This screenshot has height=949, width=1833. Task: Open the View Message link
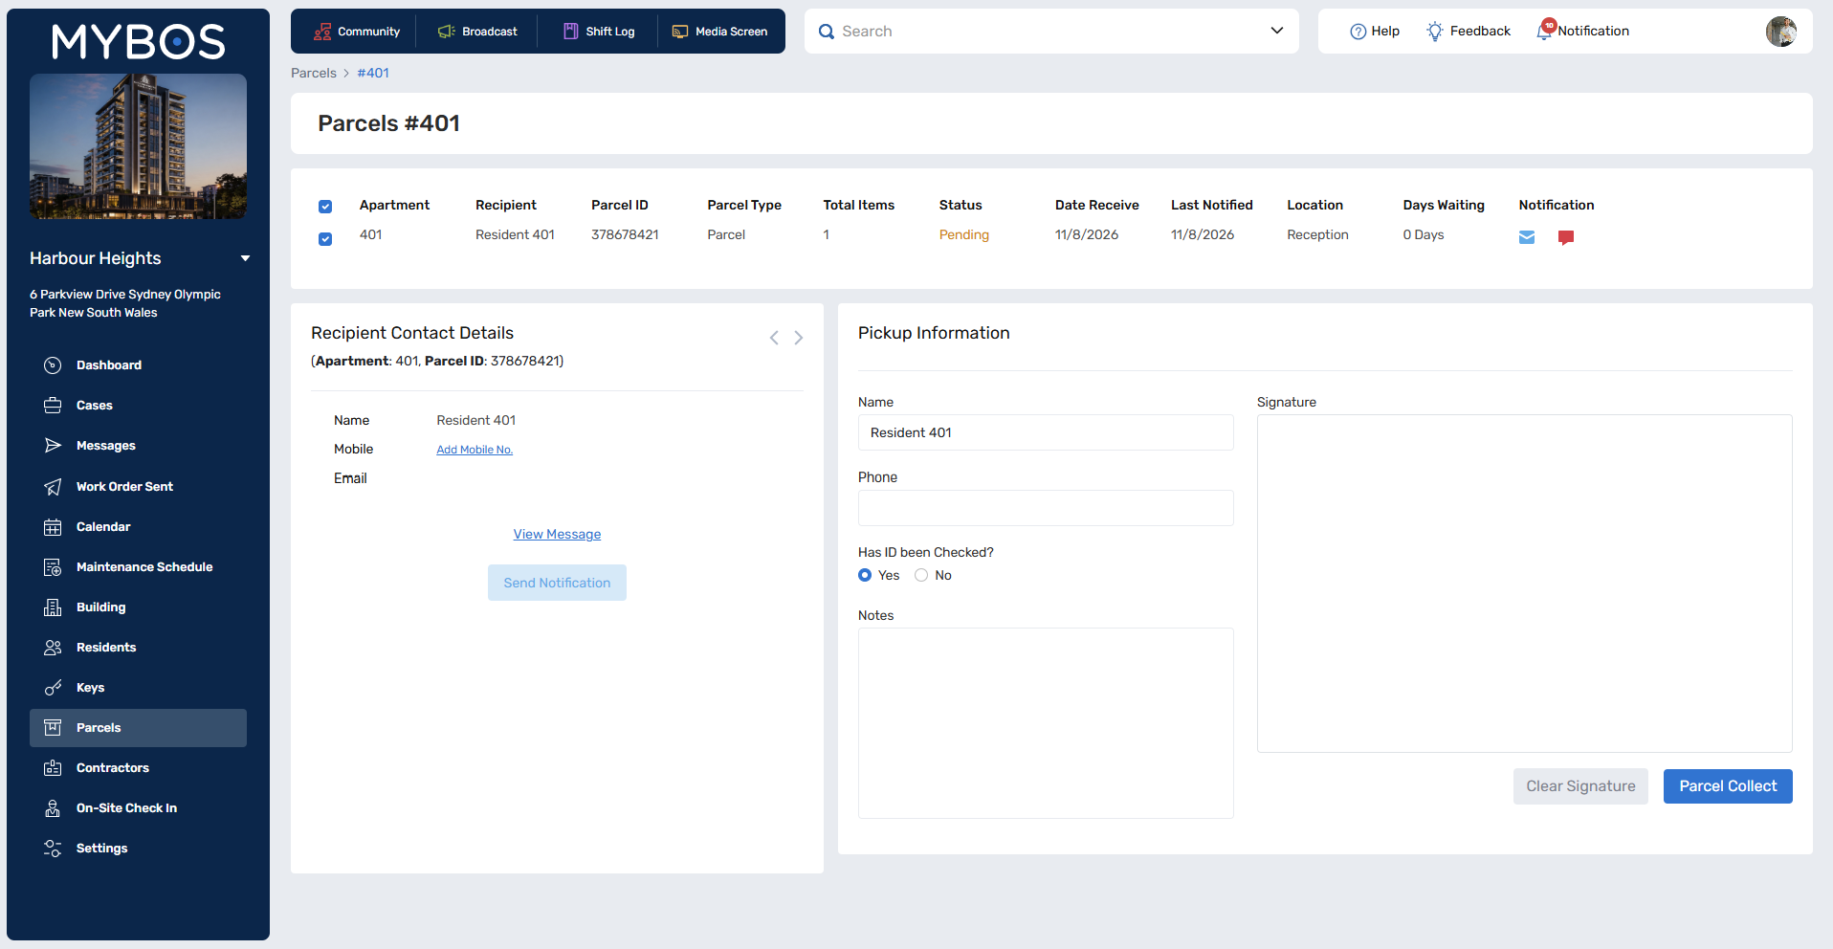(557, 535)
